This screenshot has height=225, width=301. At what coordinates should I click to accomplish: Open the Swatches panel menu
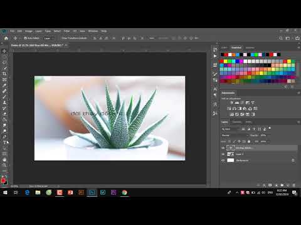[x=298, y=47]
